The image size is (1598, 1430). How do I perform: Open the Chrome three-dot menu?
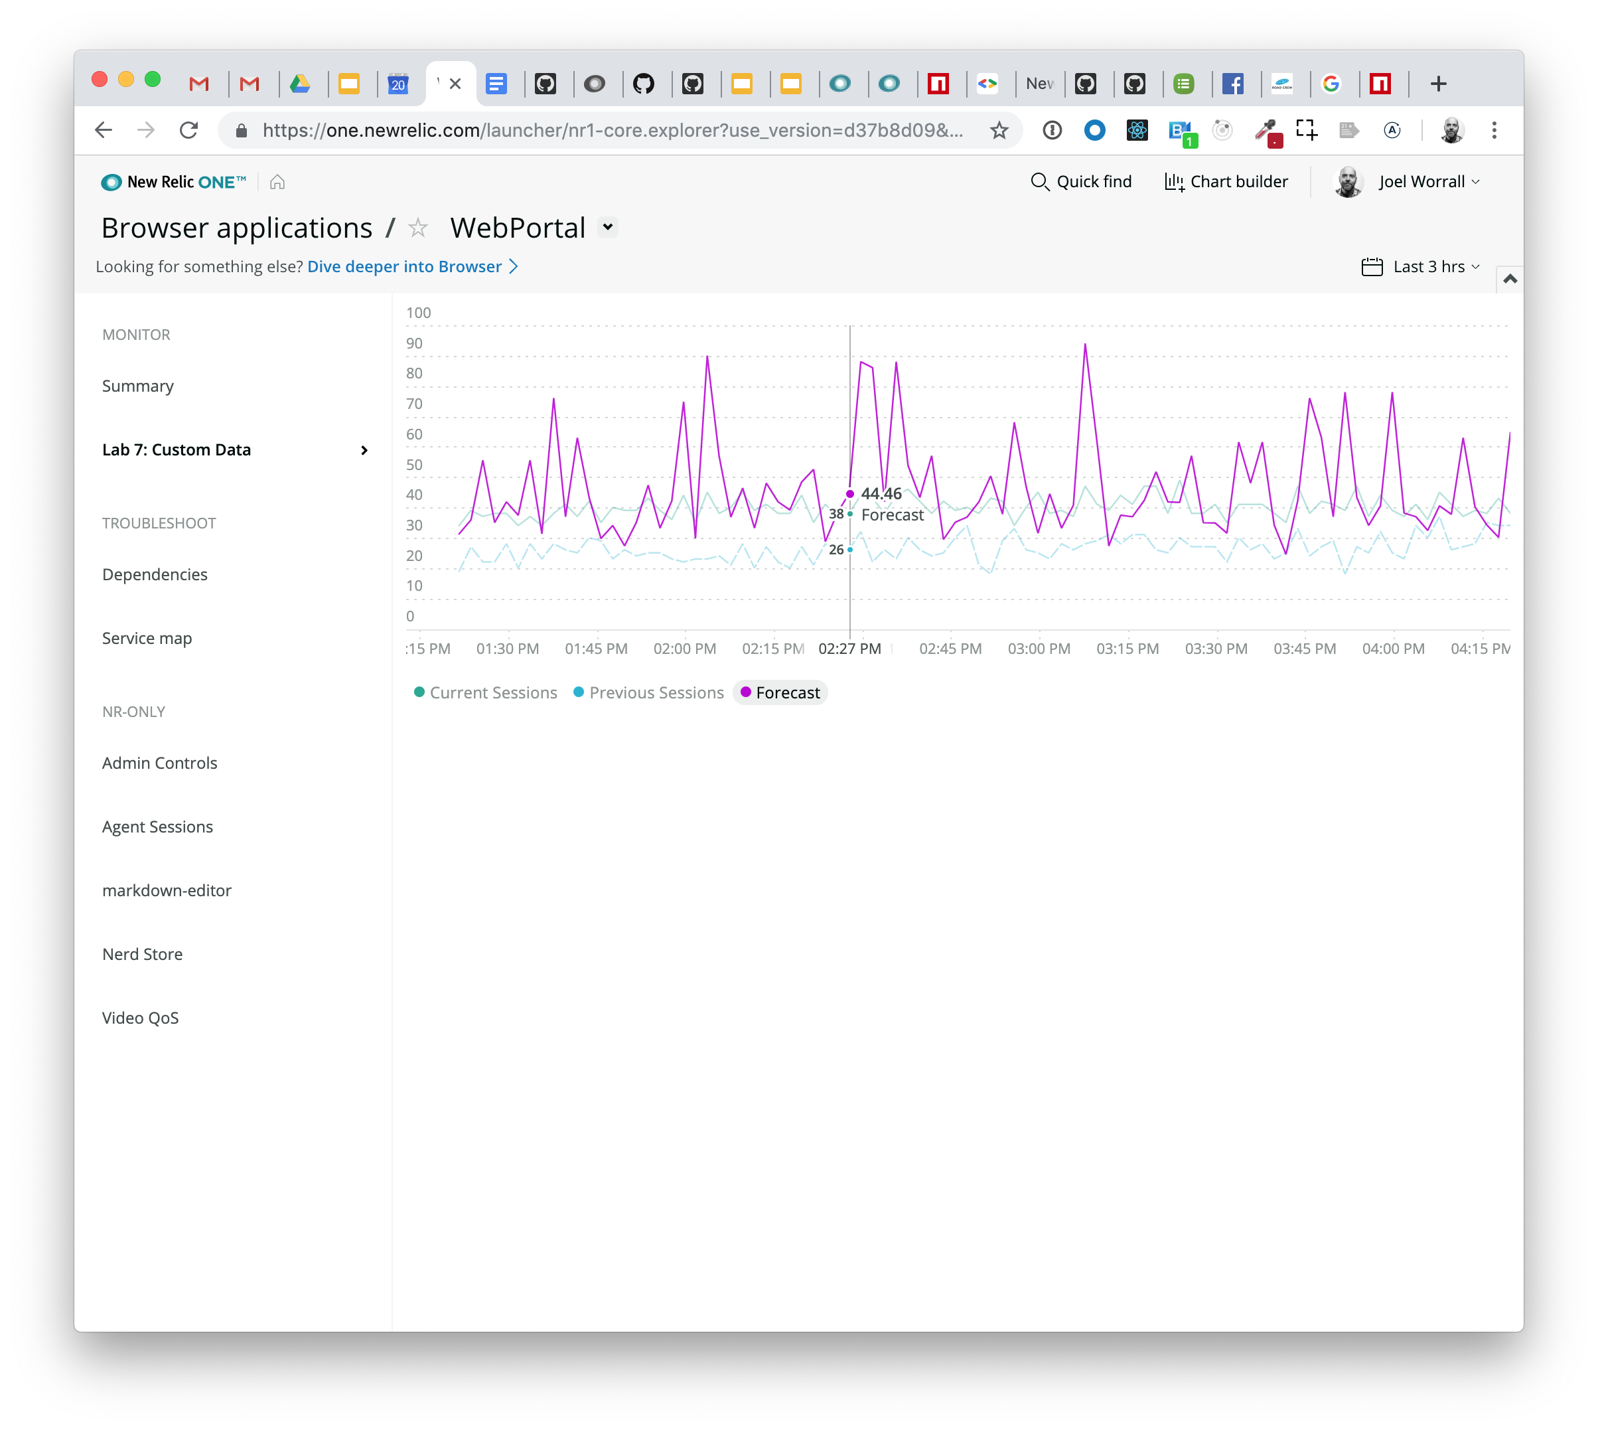coord(1494,130)
